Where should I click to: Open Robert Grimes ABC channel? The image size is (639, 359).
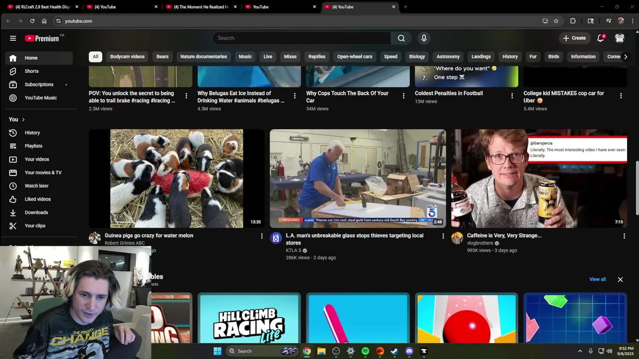click(125, 243)
